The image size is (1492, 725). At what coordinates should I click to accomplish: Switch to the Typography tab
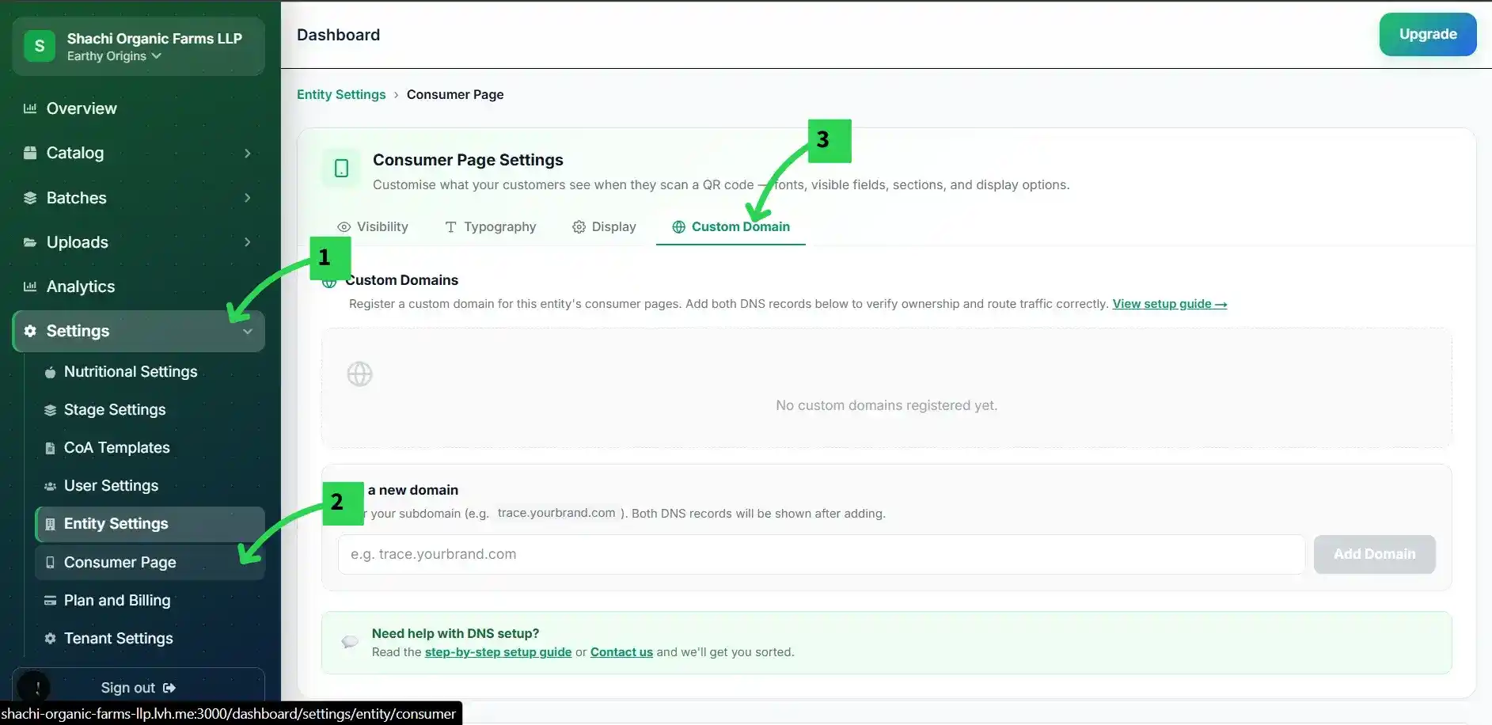[x=491, y=227]
